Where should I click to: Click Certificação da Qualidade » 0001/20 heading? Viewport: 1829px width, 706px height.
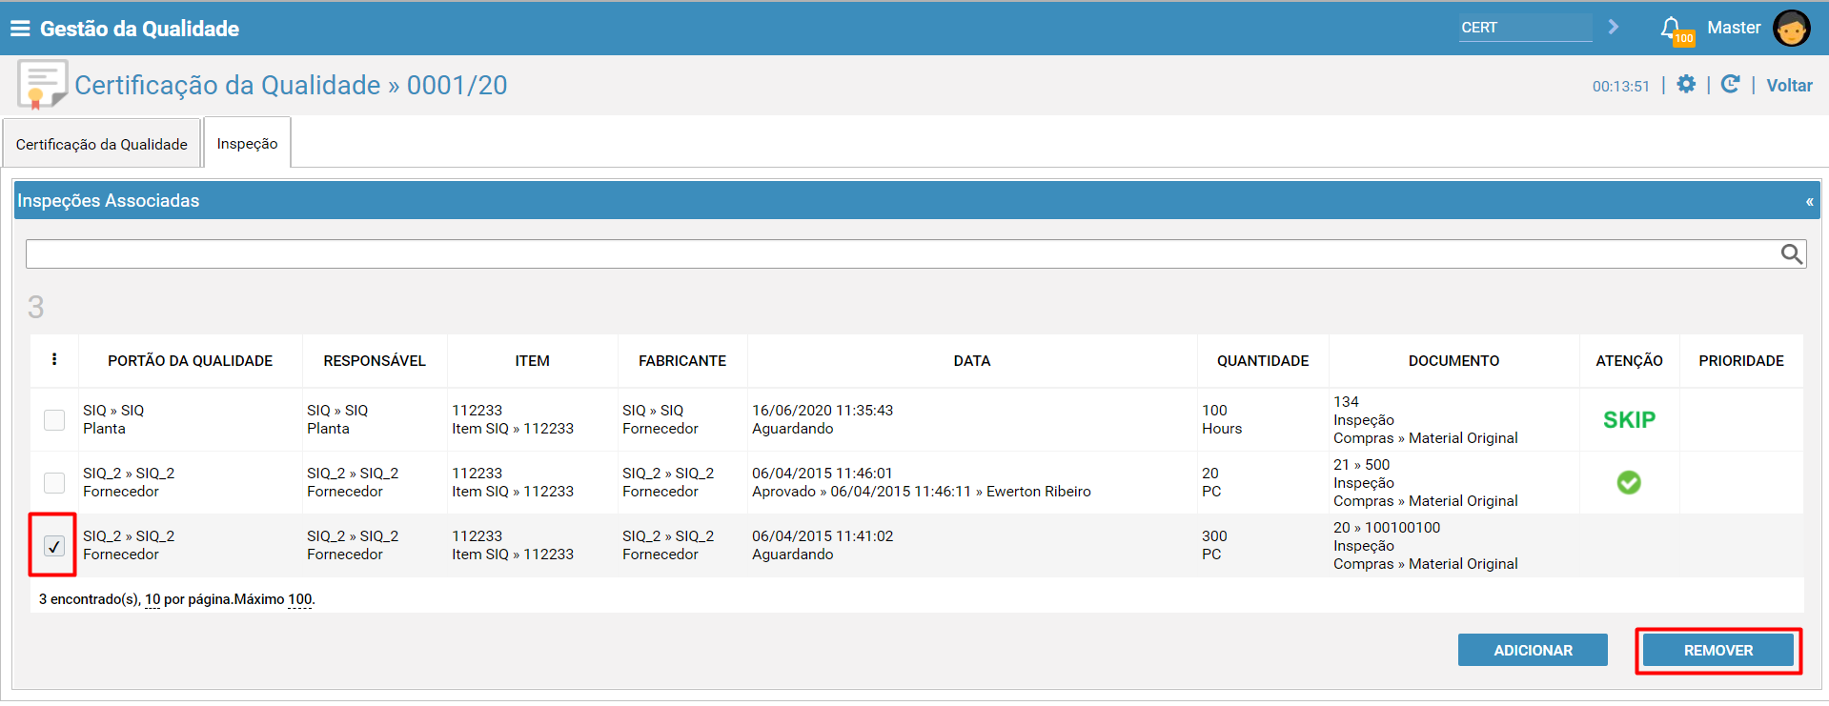(x=291, y=85)
